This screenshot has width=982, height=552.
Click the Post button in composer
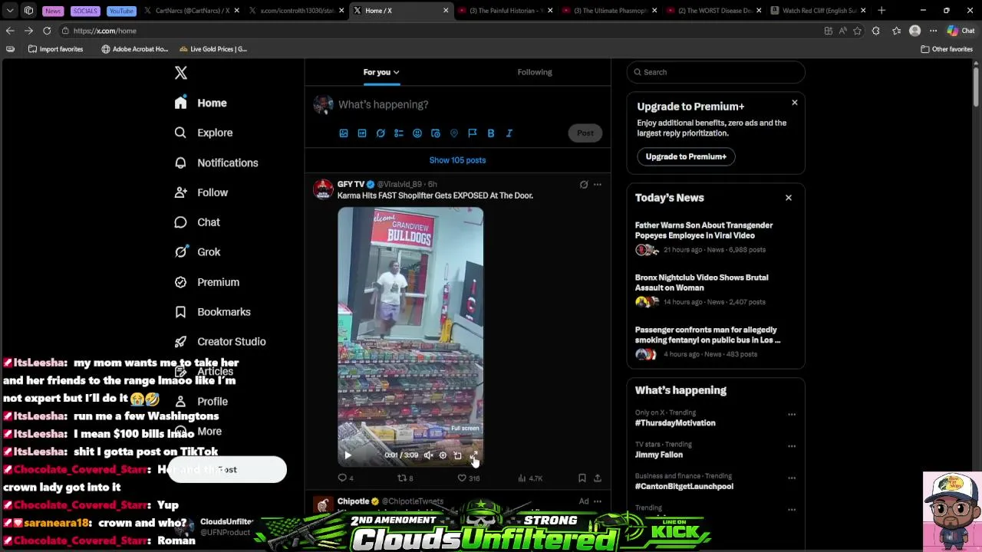click(585, 133)
